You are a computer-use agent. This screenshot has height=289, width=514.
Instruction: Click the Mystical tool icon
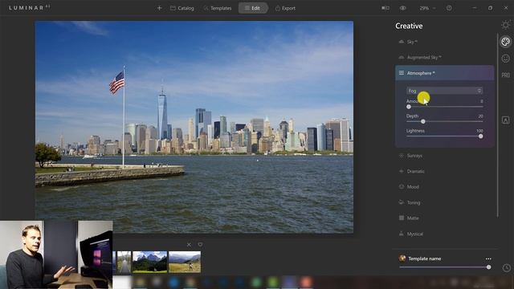click(x=402, y=234)
